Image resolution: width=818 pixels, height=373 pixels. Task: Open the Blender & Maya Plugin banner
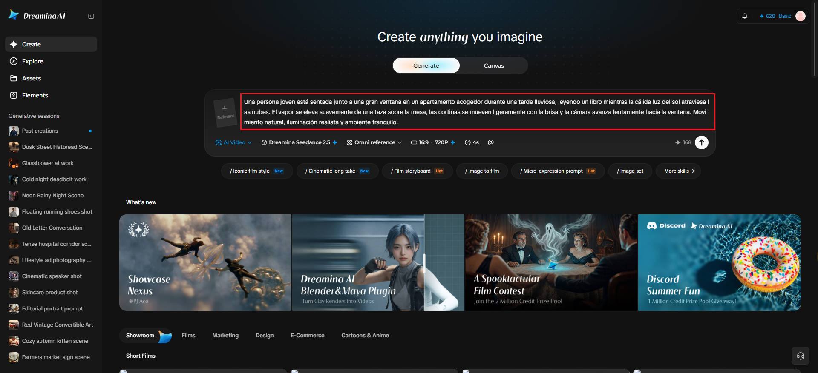pos(378,262)
